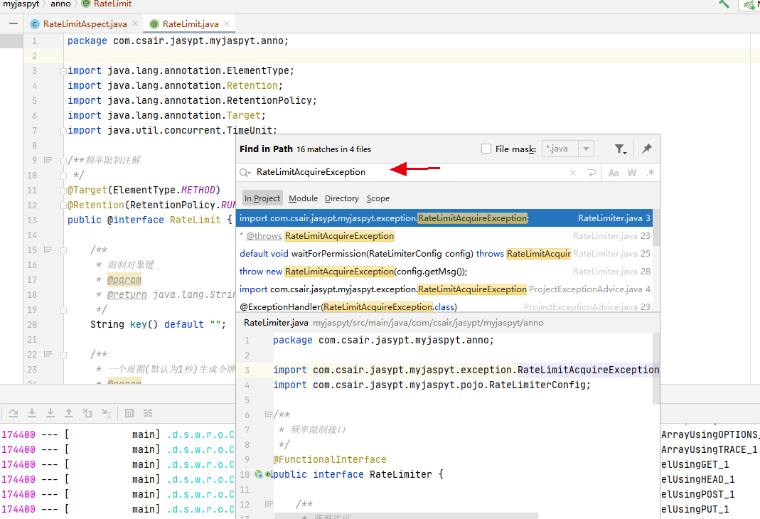Click the elUsingGET_1 console log text
760x519 pixels.
pyautogui.click(x=695, y=465)
